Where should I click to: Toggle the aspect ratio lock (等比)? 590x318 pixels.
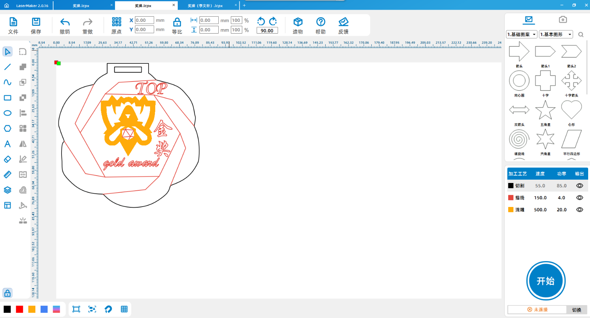click(x=177, y=22)
